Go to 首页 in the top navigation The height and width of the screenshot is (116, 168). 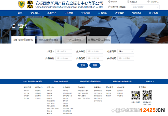pos(20,13)
